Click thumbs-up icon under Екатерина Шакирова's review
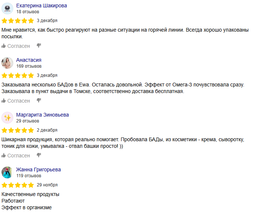The image size is (259, 214). click(4, 46)
